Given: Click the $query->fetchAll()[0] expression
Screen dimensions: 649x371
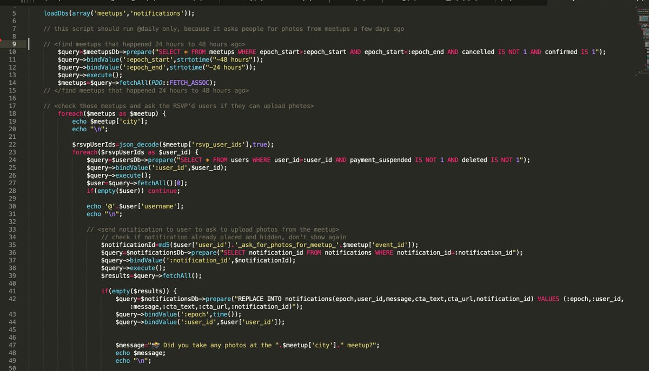Looking at the screenshot, I should pos(146,183).
